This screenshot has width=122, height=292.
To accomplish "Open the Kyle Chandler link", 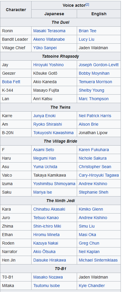I will coord(92,286).
